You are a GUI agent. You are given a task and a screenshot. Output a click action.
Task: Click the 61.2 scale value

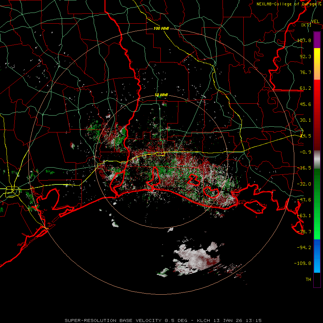pos(305,88)
